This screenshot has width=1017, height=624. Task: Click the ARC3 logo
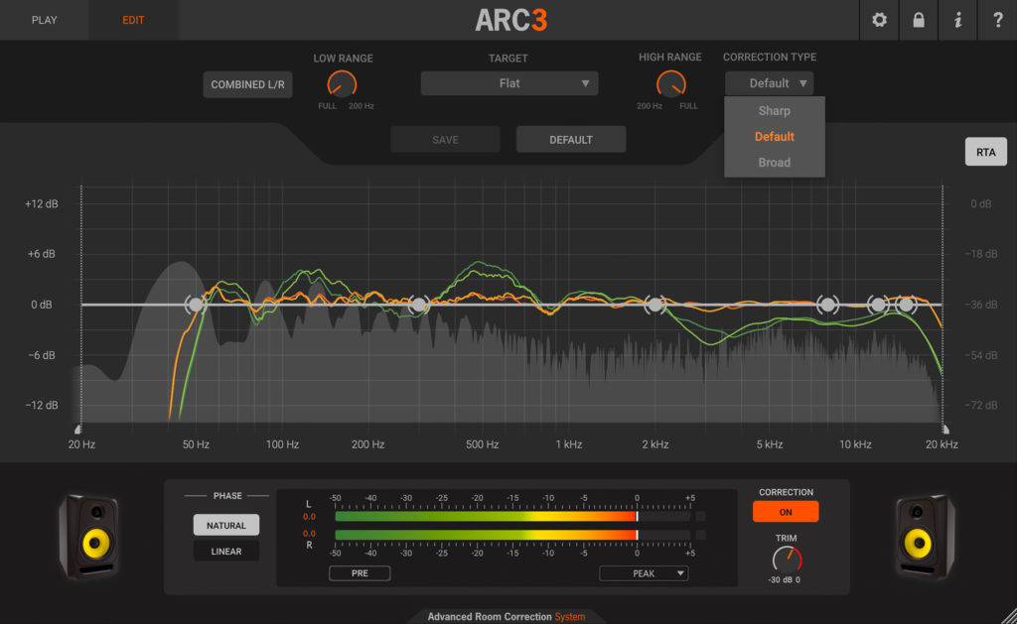pyautogui.click(x=511, y=20)
